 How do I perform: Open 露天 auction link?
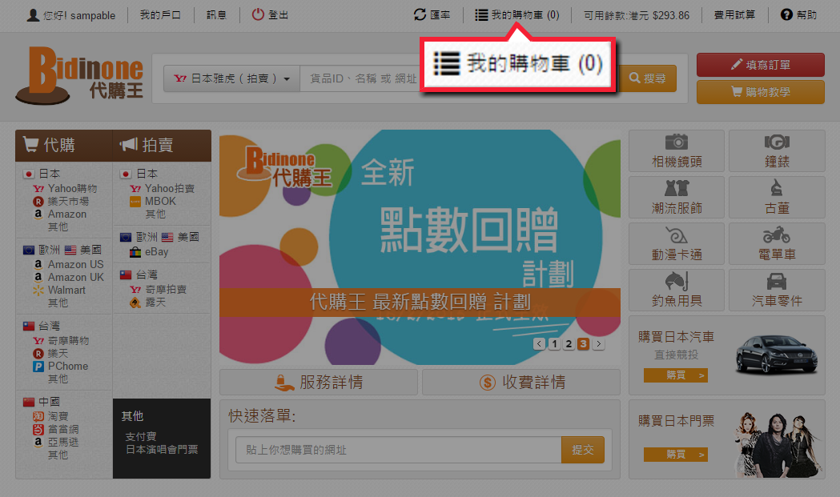click(148, 303)
